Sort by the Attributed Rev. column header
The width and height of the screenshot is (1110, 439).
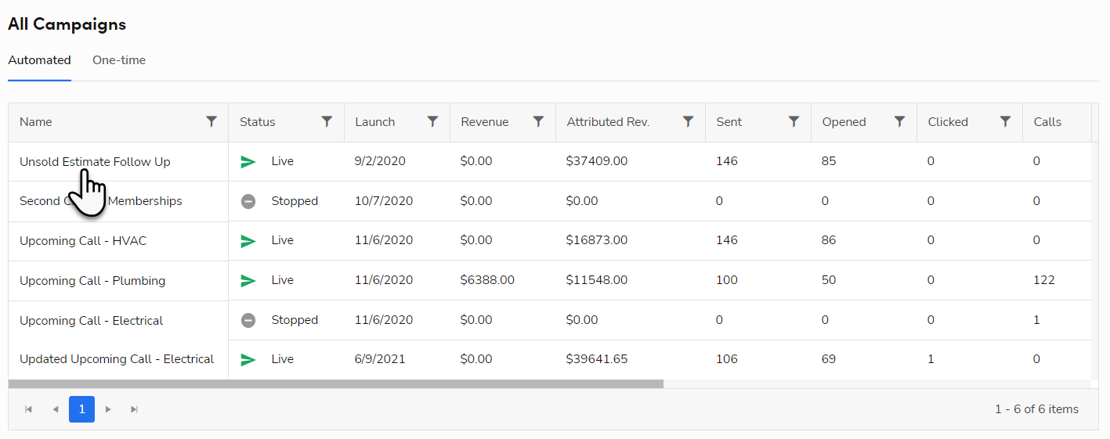[608, 122]
